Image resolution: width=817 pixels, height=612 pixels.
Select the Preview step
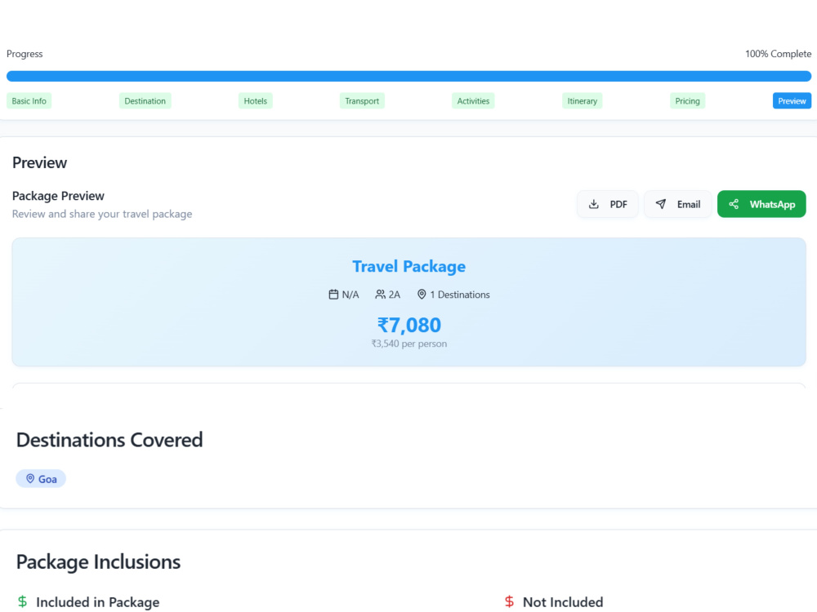[792, 101]
